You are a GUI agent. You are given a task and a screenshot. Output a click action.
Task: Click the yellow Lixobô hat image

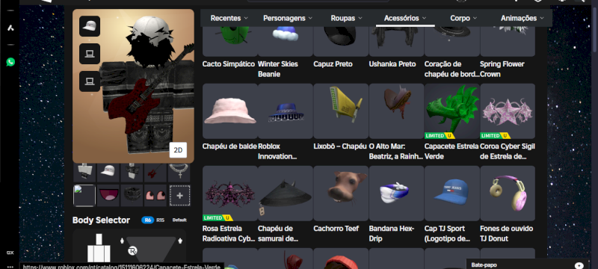341,111
